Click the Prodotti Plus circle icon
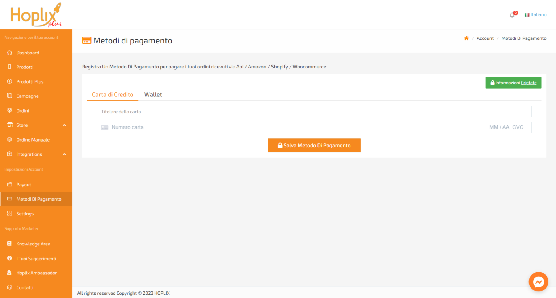 [10, 81]
